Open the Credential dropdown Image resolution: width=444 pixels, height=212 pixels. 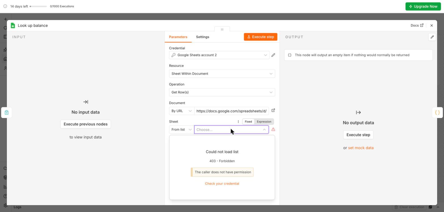(219, 55)
